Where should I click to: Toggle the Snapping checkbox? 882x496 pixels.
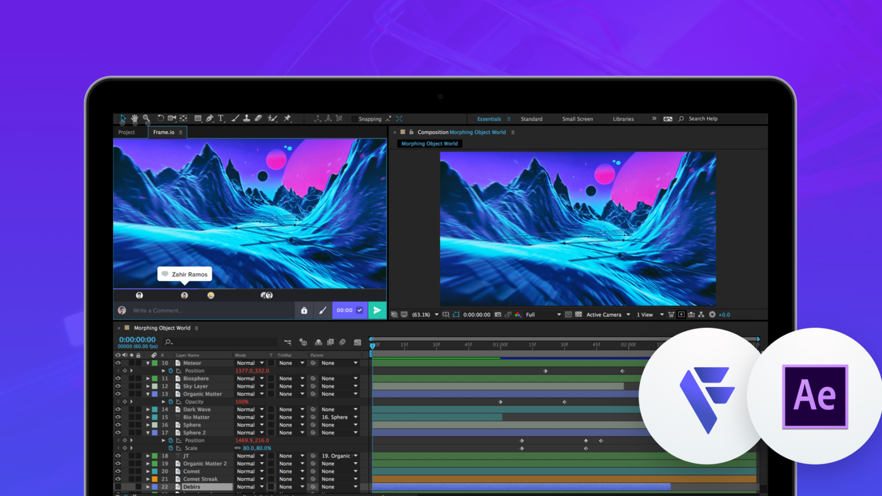coord(354,119)
